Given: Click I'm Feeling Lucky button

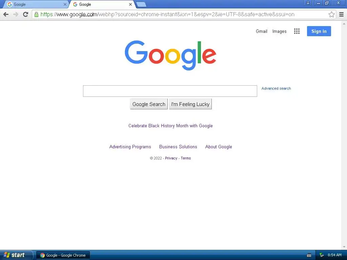Looking at the screenshot, I should [190, 104].
